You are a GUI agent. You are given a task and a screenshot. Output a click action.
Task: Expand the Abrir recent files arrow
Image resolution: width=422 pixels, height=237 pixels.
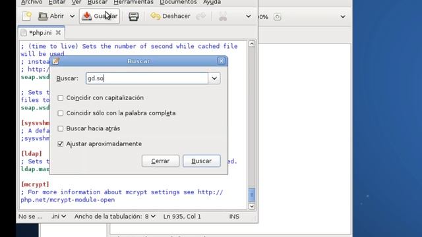pos(72,16)
